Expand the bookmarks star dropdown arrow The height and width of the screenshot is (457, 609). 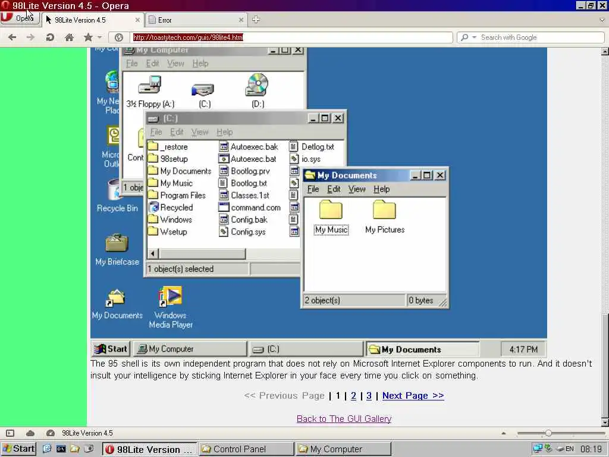point(99,37)
